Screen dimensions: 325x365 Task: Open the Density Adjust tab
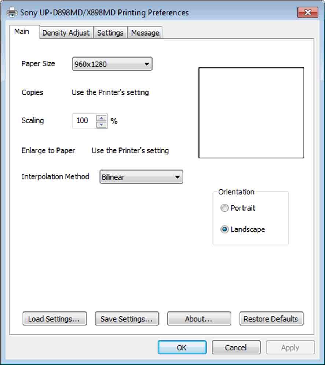point(66,33)
